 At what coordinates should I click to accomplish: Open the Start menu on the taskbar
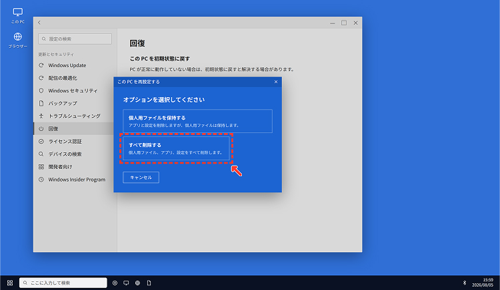(x=10, y=283)
